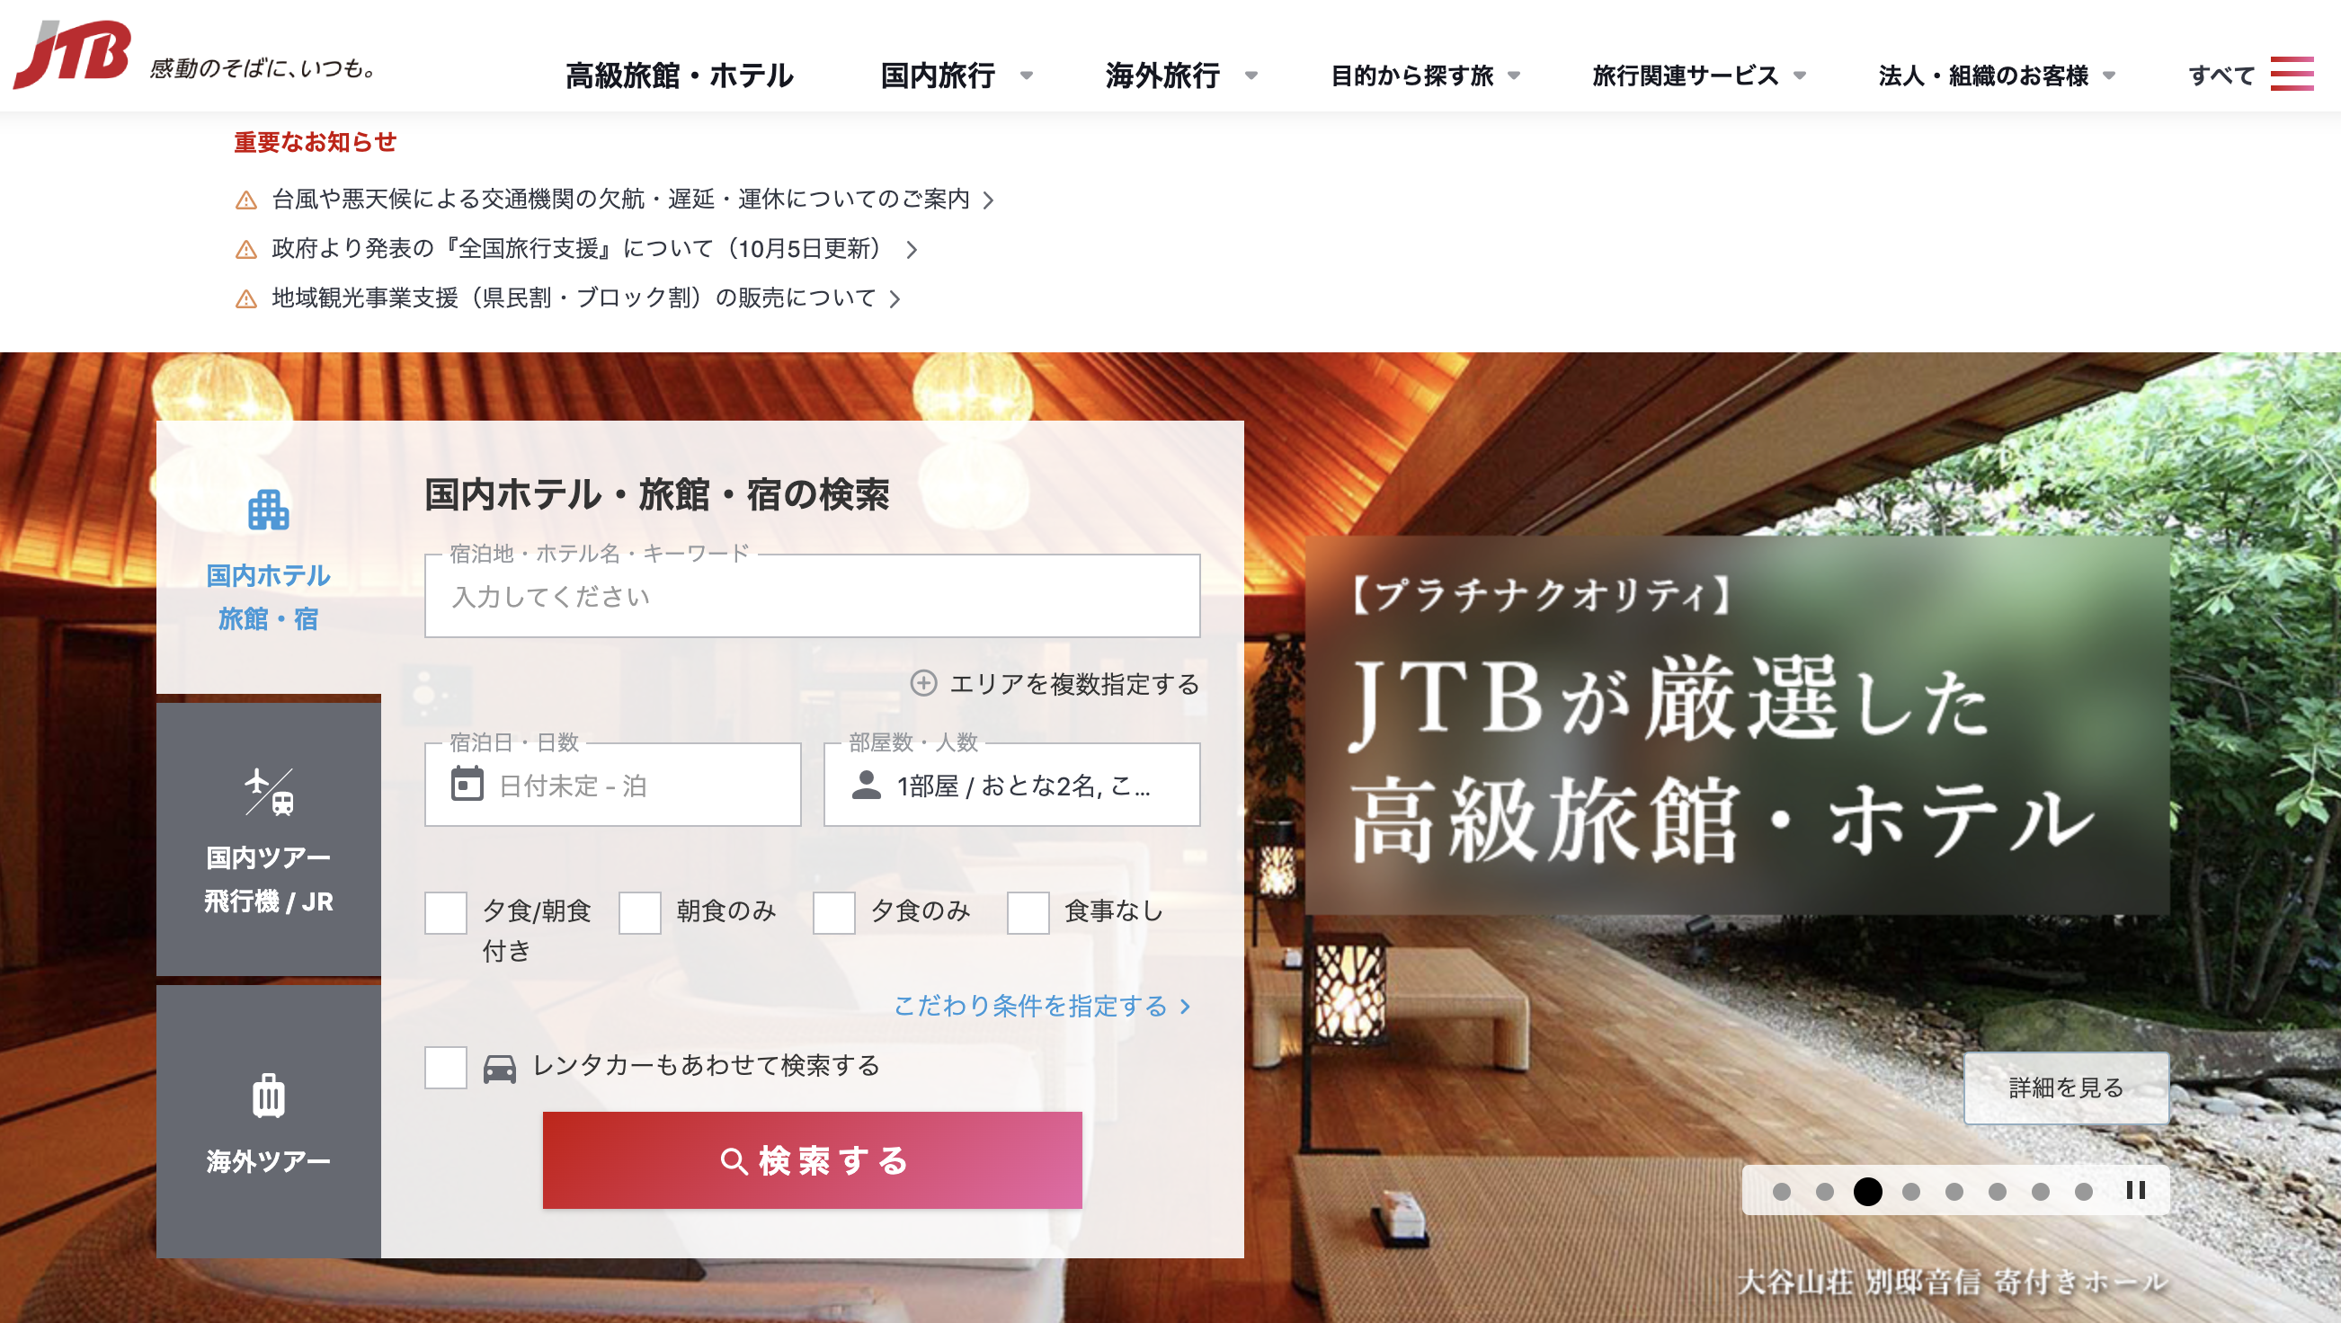This screenshot has width=2341, height=1323.
Task: Switch to the 海外ツアー tab
Action: click(x=268, y=1122)
